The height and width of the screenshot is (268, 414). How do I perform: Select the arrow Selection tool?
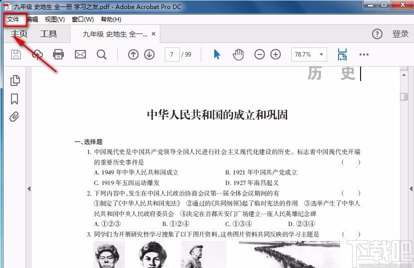pos(217,54)
